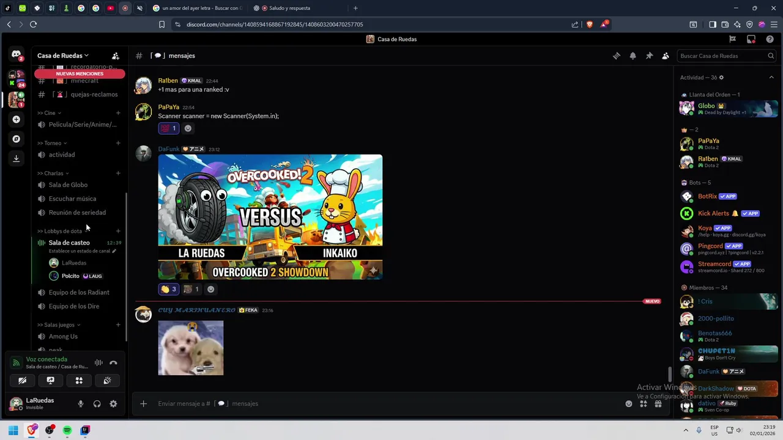Screen dimensions: 783x440
Task: Open new browser tab plus button
Action: 355,8
